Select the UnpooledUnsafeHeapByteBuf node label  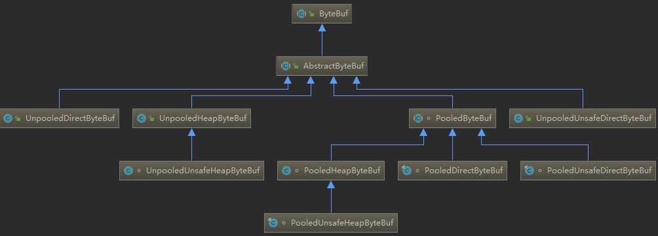203,171
